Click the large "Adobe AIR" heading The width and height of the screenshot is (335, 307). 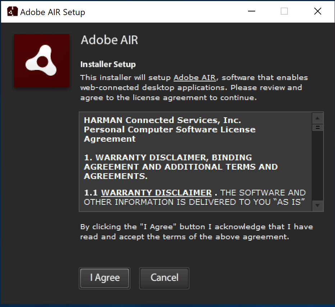[109, 40]
